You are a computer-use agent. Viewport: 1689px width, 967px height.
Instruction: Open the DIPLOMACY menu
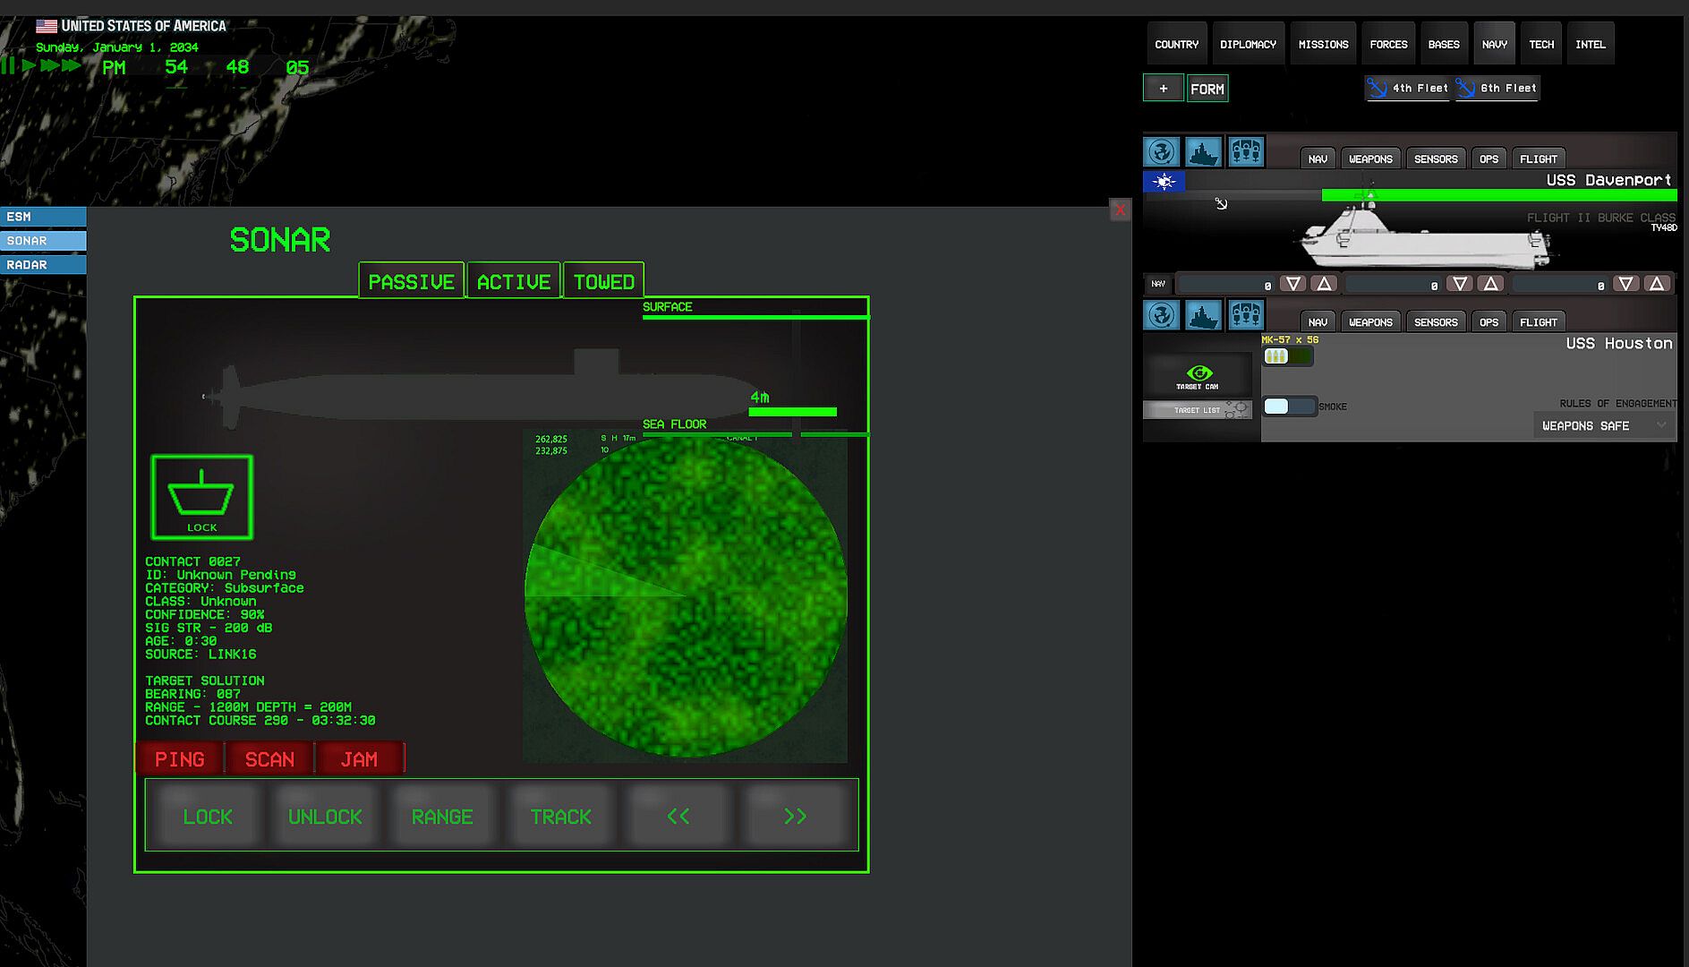coord(1248,44)
